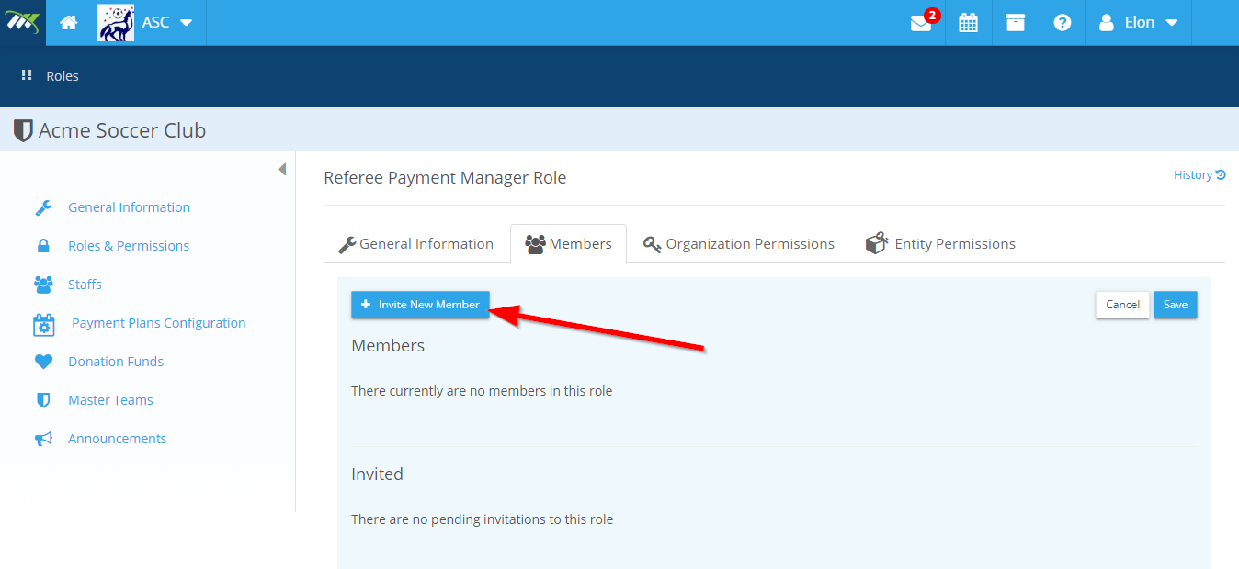This screenshot has height=569, width=1239.
Task: Switch to Entity Permissions tab
Action: (940, 244)
